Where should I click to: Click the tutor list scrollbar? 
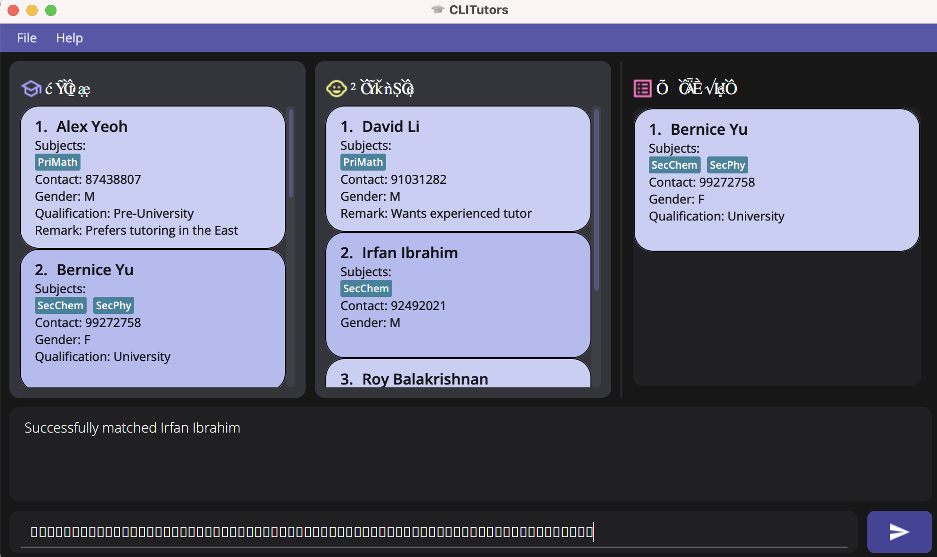tap(291, 154)
